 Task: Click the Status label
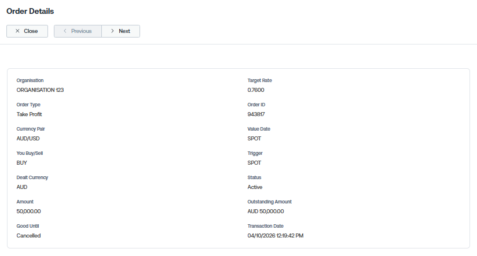[254, 177]
